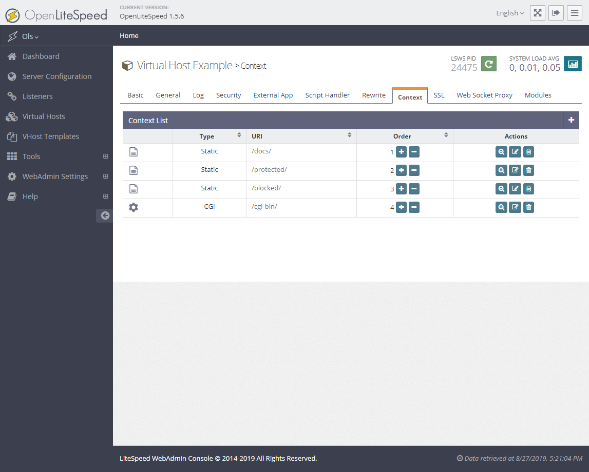This screenshot has width=589, height=472.
Task: Click the system load average values
Action: pos(535,68)
